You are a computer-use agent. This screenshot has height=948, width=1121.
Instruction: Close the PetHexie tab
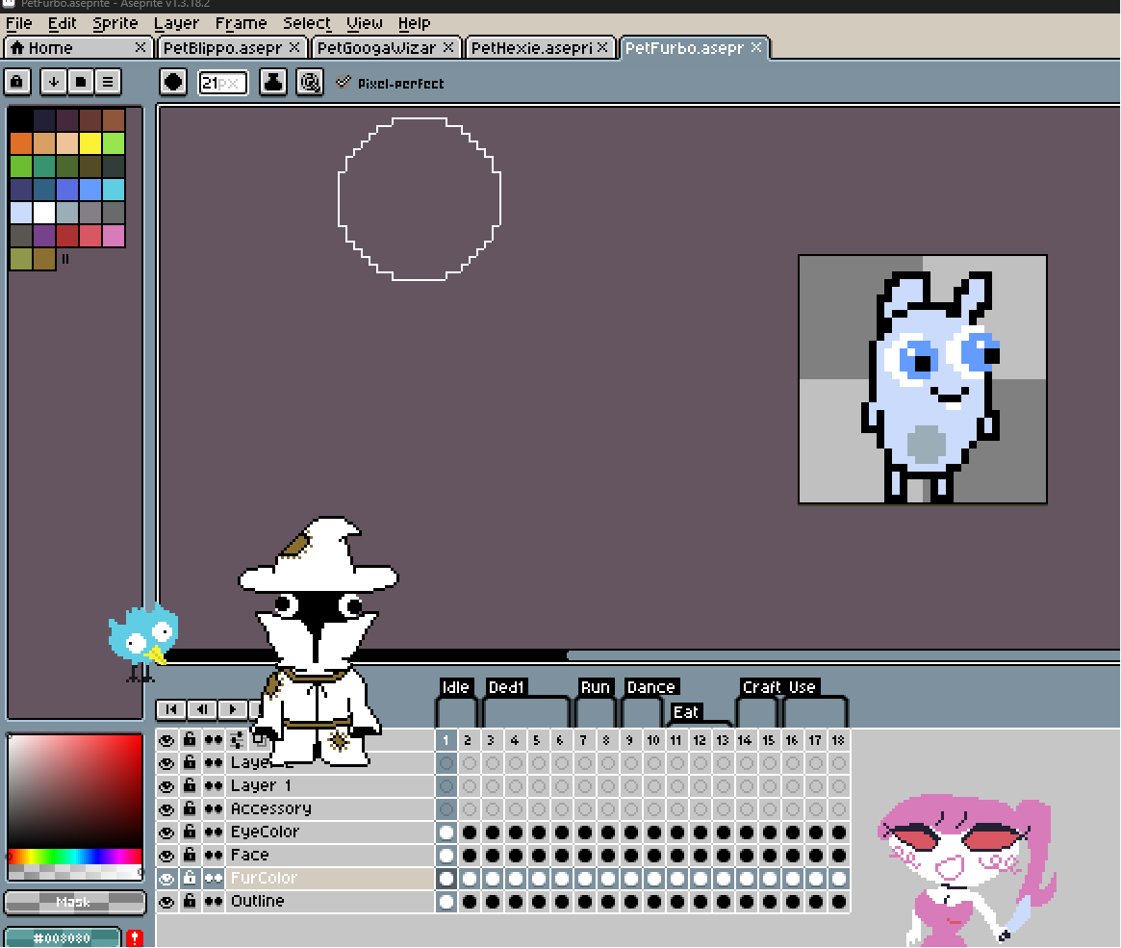click(602, 47)
